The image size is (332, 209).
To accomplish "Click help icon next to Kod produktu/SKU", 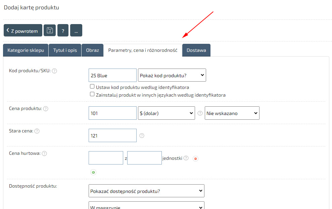I will coord(54,71).
